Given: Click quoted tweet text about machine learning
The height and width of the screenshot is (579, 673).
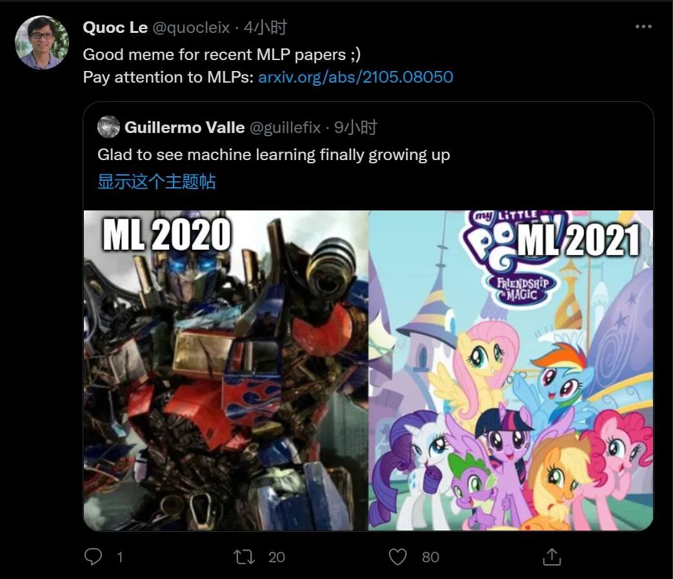Looking at the screenshot, I should tap(274, 155).
